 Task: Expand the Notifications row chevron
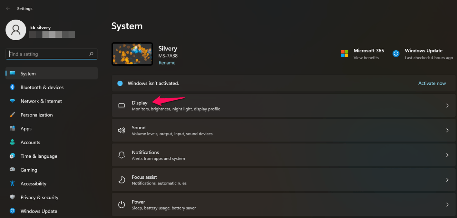[x=447, y=155]
